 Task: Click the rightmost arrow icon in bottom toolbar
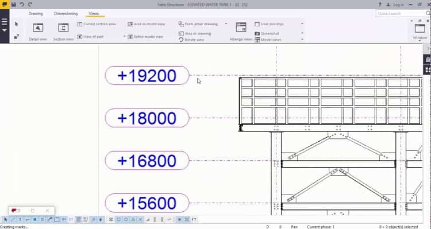point(194,219)
